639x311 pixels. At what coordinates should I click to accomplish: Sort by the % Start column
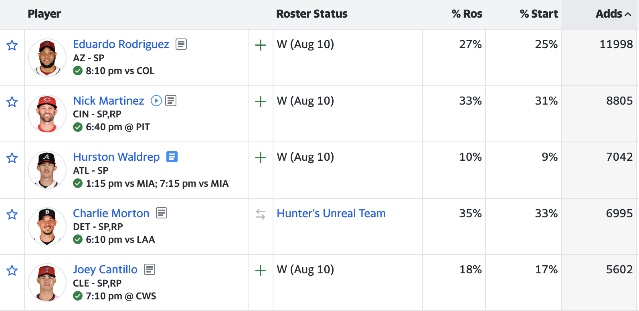click(x=538, y=14)
